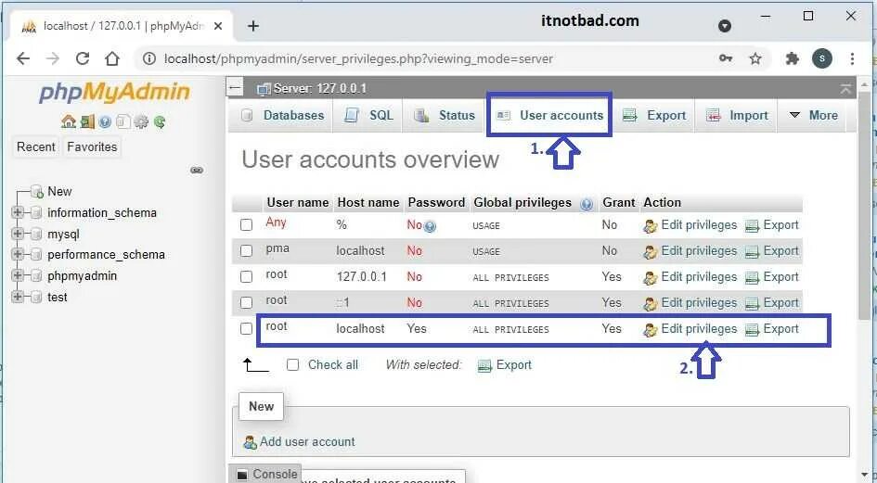Click the User name column header
This screenshot has height=483, width=877.
pyautogui.click(x=298, y=202)
